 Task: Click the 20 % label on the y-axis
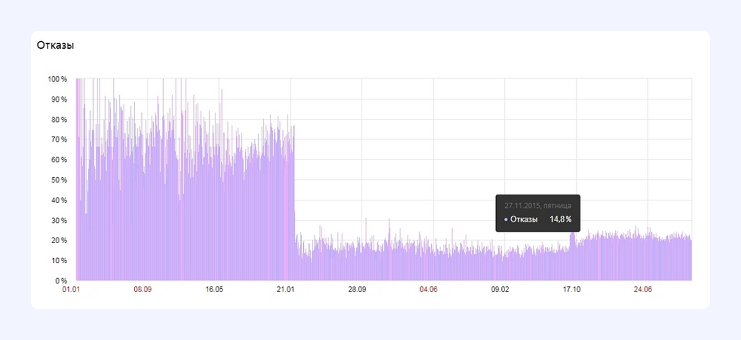(x=59, y=240)
